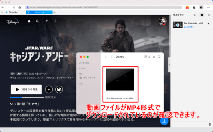213x132 pixels.
Task: Add series to watchlist with round plus button
Action: 49,90
